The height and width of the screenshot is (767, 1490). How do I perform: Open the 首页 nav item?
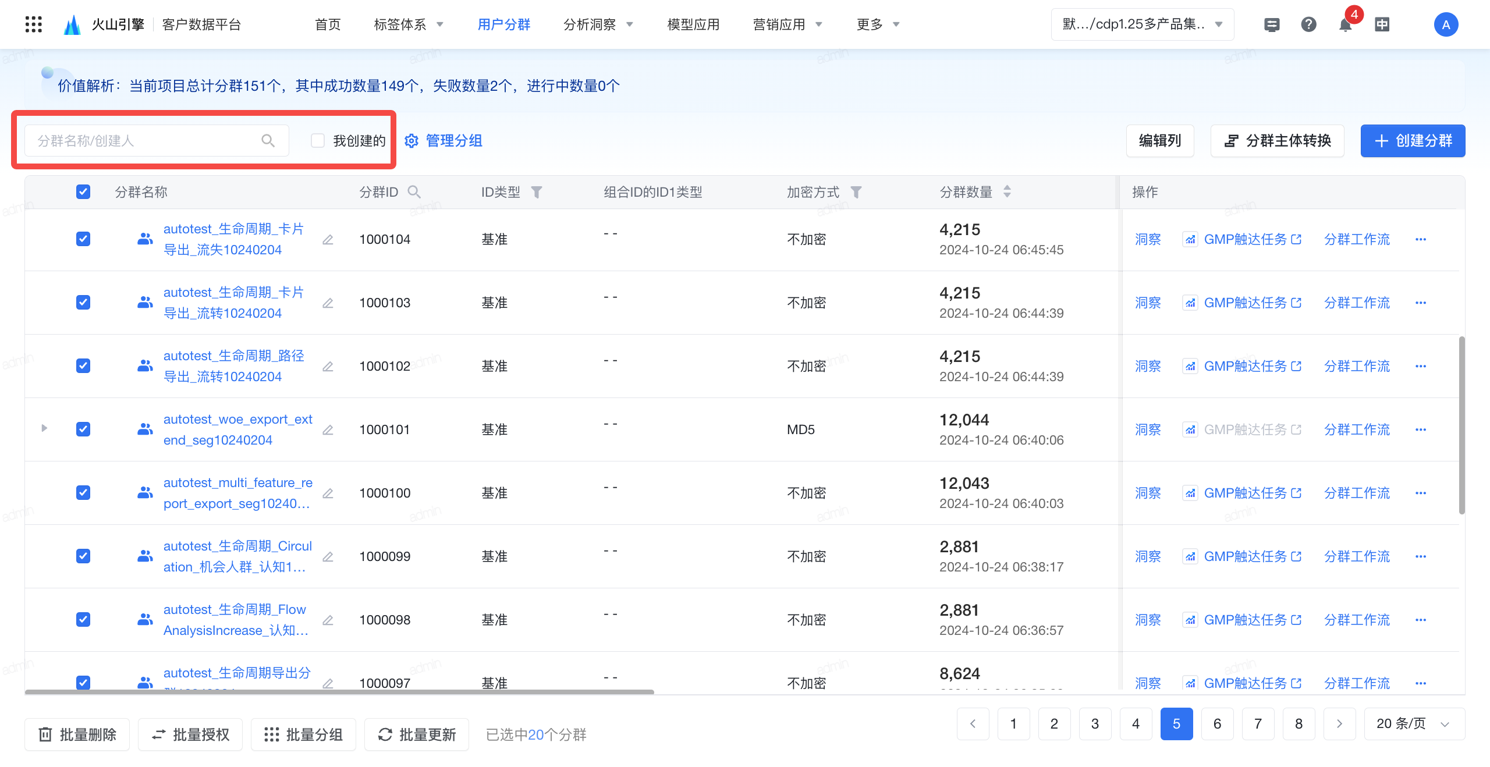[328, 24]
